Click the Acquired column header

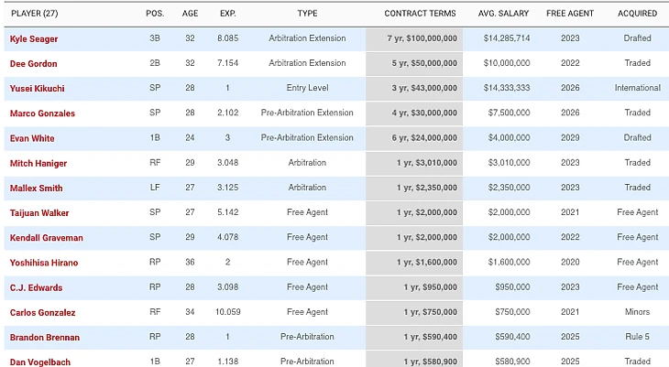click(637, 14)
